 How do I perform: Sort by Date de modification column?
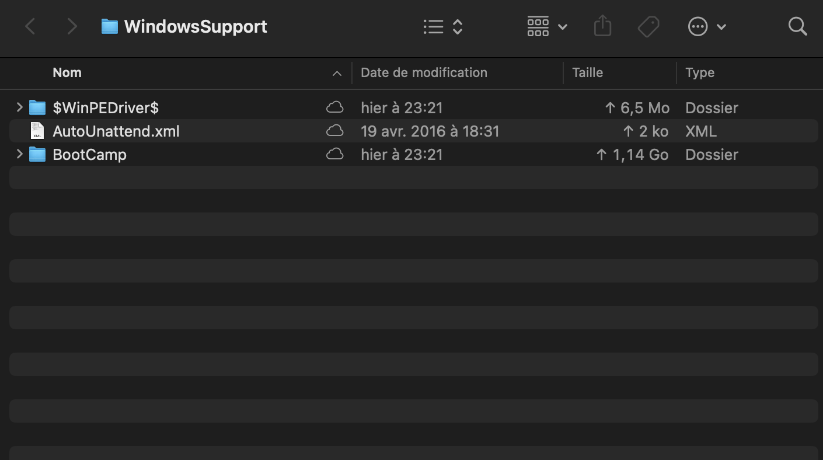(x=424, y=73)
